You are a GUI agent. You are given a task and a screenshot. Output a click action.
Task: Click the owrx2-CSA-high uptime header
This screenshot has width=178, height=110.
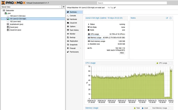coord(104,18)
